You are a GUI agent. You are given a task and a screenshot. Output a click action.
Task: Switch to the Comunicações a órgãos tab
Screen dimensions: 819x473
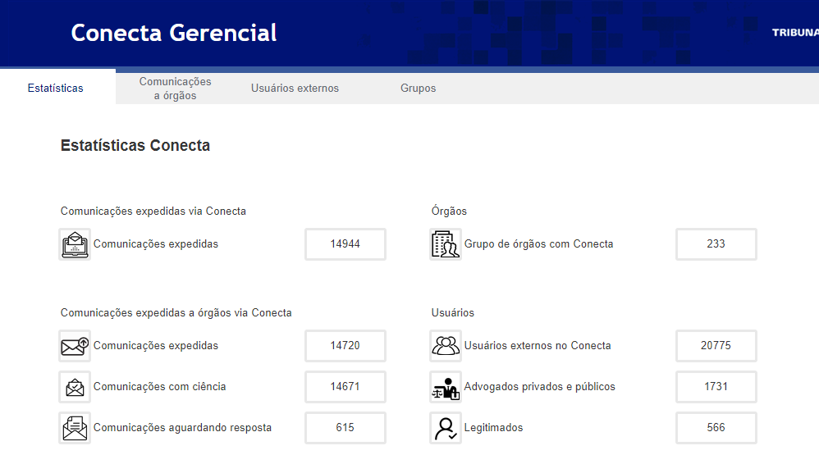click(x=175, y=87)
